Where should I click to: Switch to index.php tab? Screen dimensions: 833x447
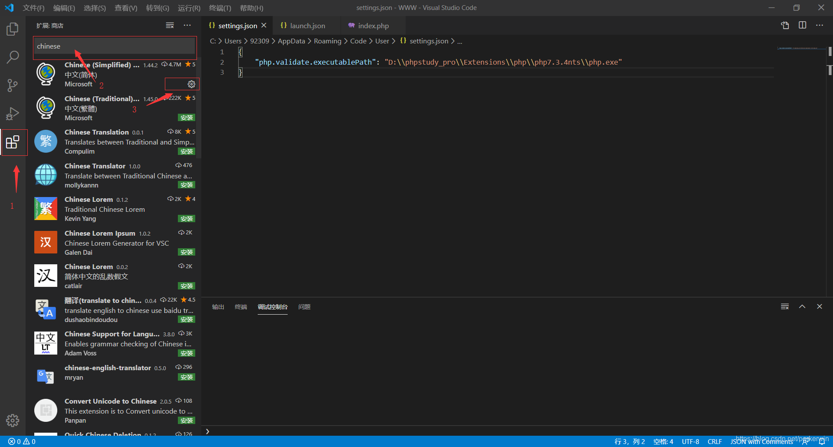[373, 26]
